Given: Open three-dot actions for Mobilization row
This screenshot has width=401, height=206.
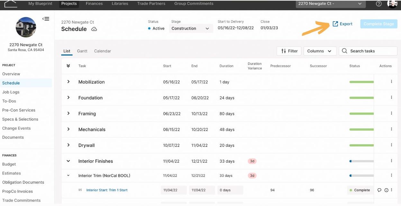Looking at the screenshot, I should pos(391,82).
